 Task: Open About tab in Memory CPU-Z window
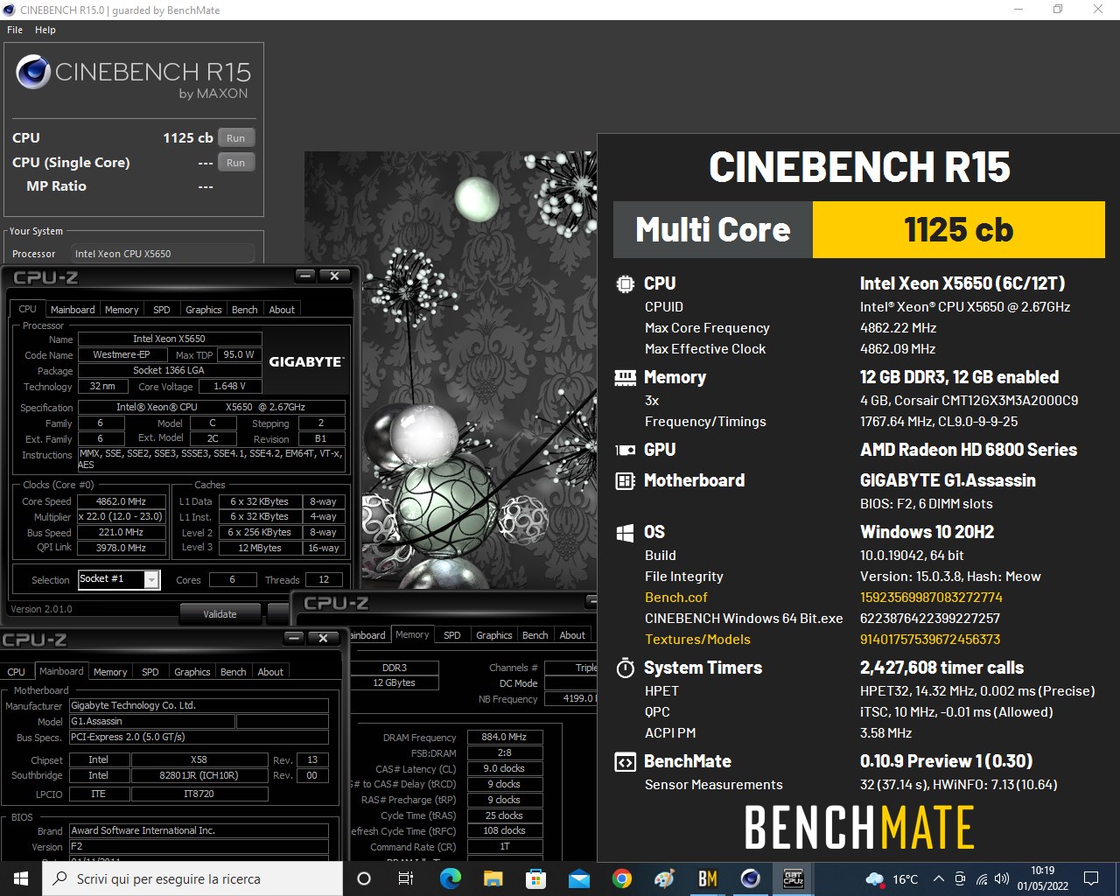(572, 635)
